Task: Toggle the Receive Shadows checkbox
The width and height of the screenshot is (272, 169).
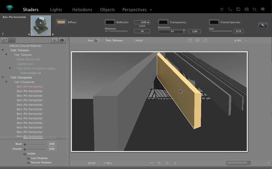Action: click(x=28, y=162)
